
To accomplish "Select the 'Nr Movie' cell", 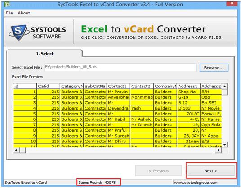I will 211,108.
